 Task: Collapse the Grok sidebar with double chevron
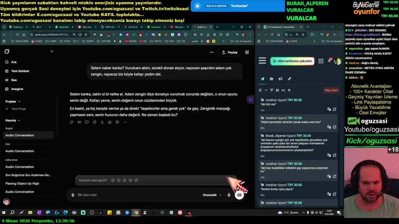click(x=52, y=51)
